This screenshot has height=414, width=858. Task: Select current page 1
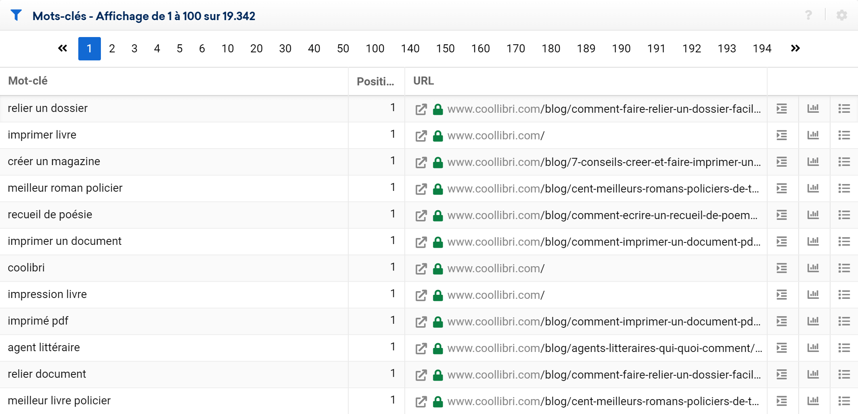(89, 49)
